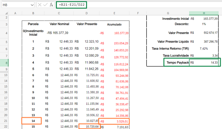The width and height of the screenshot is (222, 129).
Task: Click the Acumulado header cell
Action: pyautogui.click(x=114, y=24)
